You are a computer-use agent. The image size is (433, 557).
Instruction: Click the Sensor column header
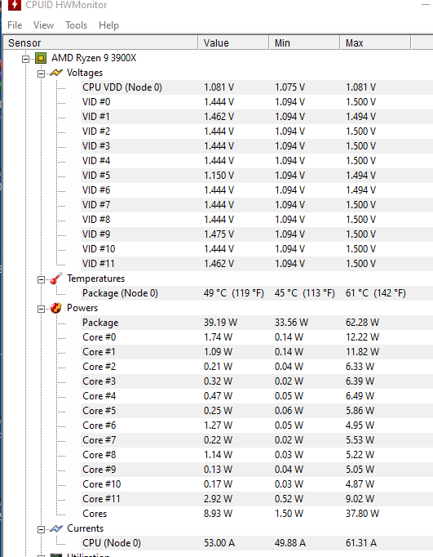(x=100, y=43)
